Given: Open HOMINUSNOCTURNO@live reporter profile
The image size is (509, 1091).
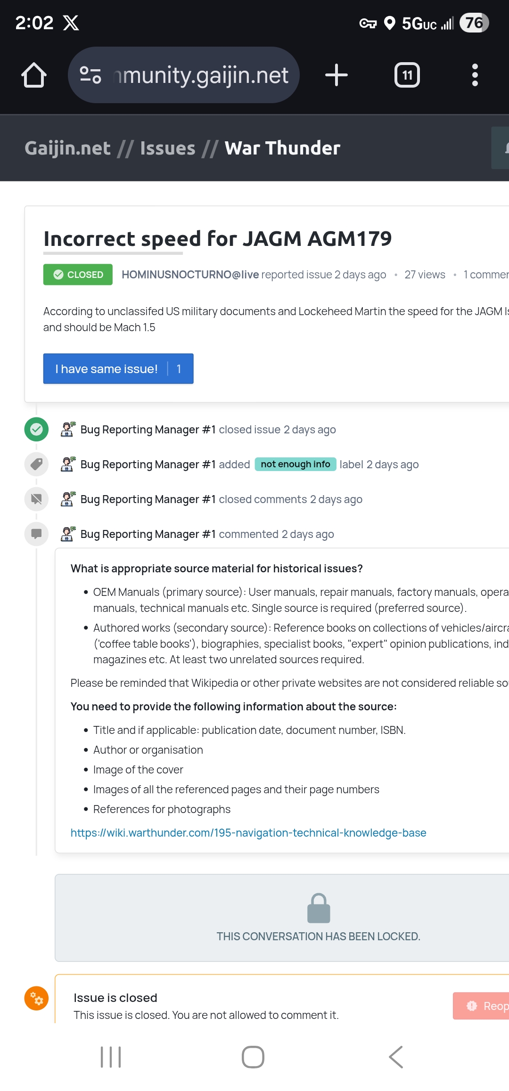Looking at the screenshot, I should click(190, 275).
